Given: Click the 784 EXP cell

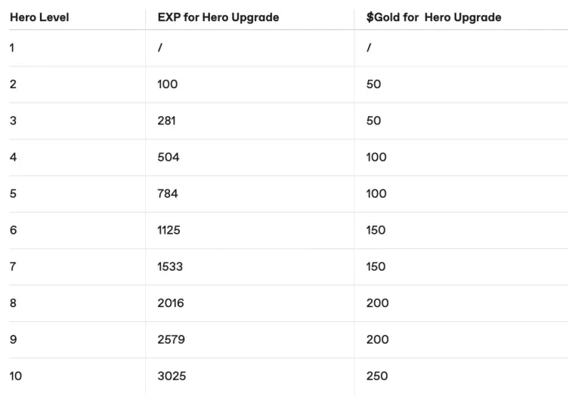Looking at the screenshot, I should (x=168, y=194).
